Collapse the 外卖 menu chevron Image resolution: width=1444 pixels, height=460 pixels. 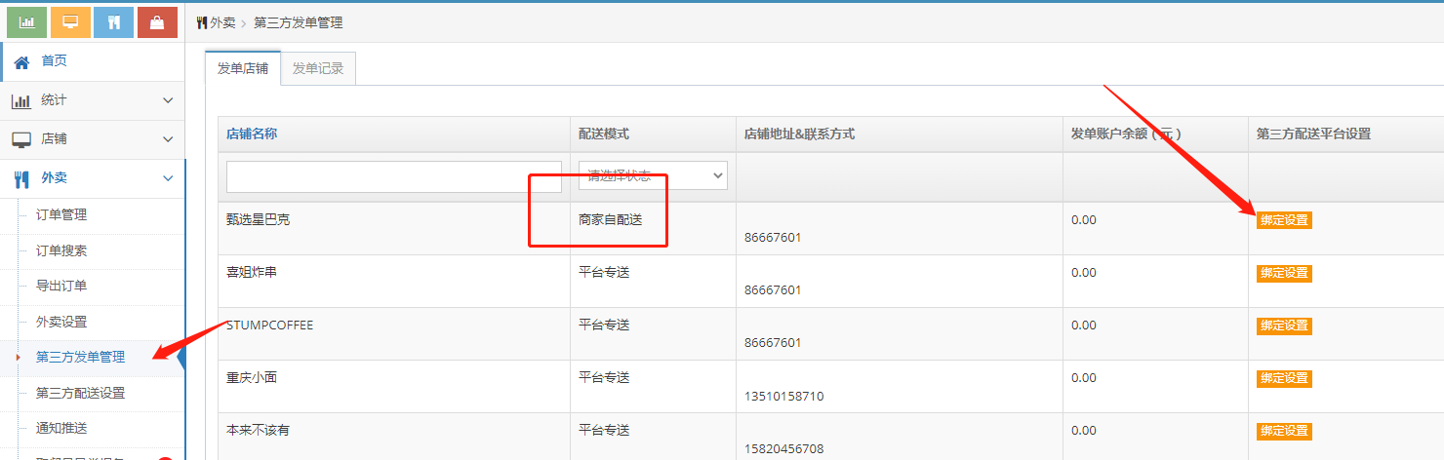click(x=168, y=178)
